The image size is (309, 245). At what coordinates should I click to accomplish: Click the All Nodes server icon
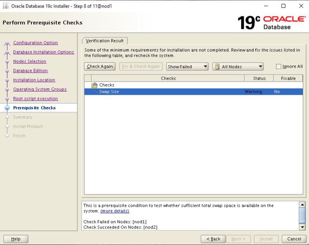pyautogui.click(x=217, y=67)
